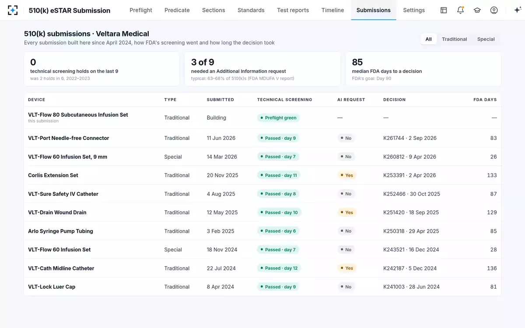This screenshot has height=328, width=525.
Task: Select the Submissions tab
Action: point(374,10)
